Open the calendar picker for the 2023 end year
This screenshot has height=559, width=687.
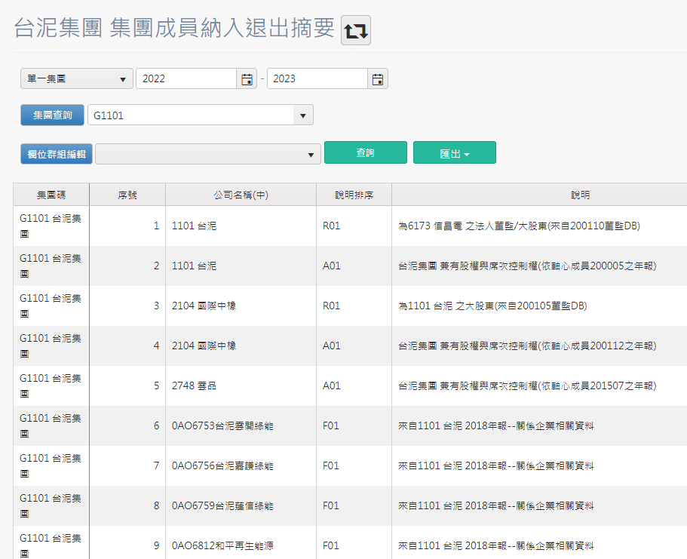pyautogui.click(x=377, y=78)
